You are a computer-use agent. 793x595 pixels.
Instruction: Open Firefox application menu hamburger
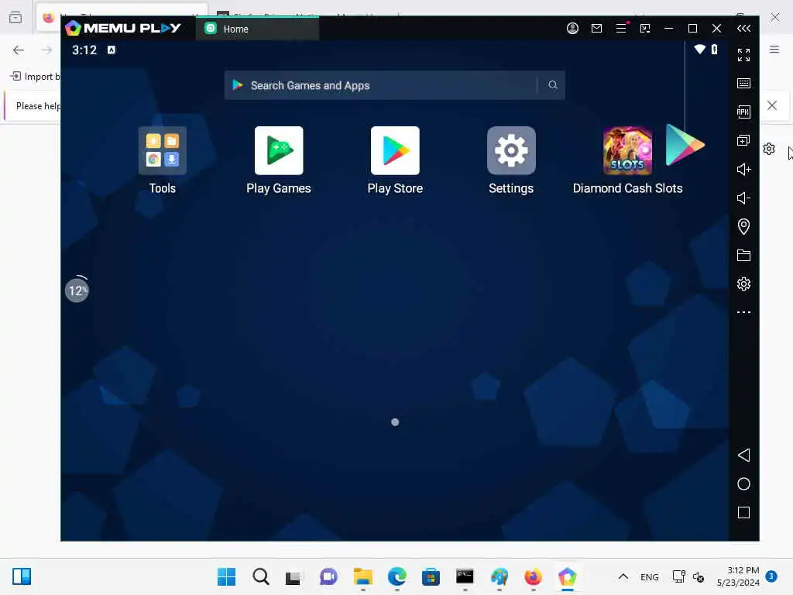click(x=774, y=50)
